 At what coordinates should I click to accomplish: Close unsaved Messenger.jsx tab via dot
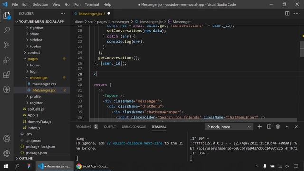tap(109, 14)
